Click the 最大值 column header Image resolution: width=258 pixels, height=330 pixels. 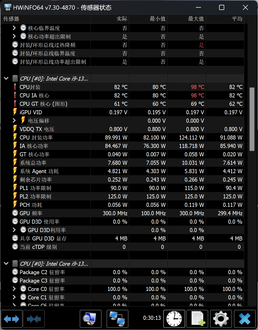point(187,19)
